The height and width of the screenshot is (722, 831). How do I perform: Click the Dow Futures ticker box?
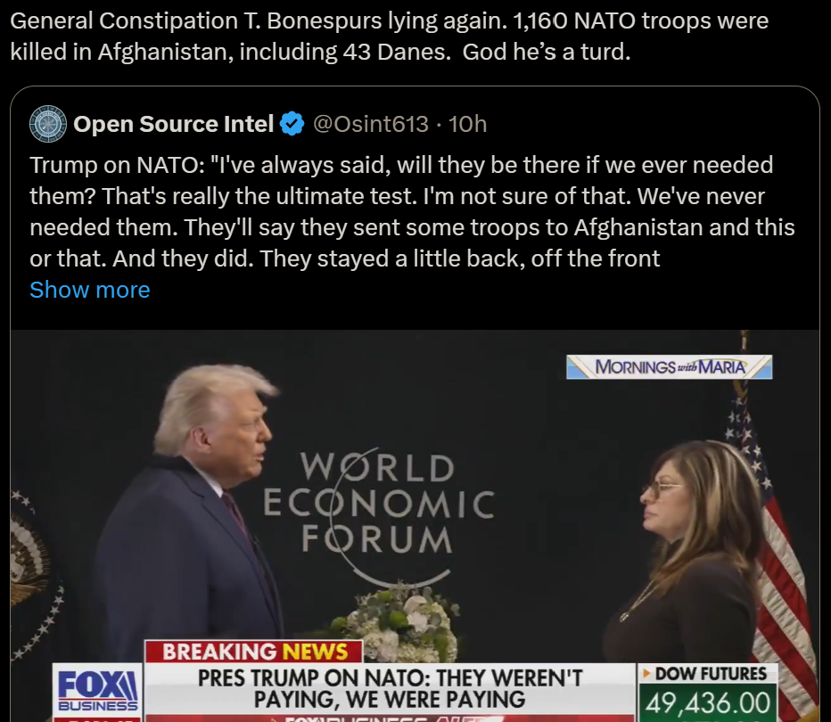pos(708,693)
